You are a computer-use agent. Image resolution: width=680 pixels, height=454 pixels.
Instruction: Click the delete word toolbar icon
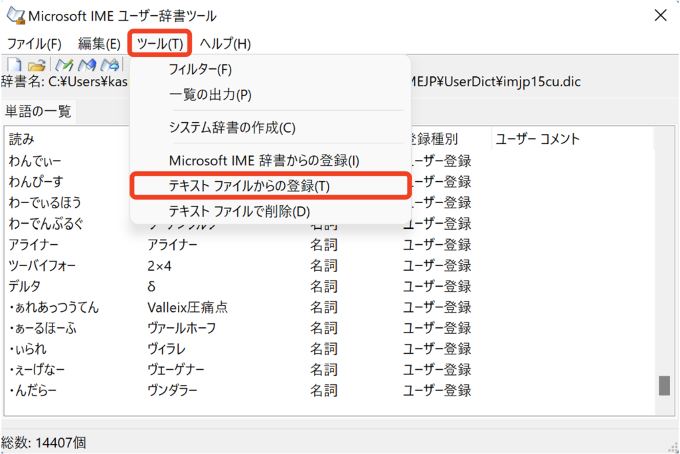pyautogui.click(x=111, y=65)
